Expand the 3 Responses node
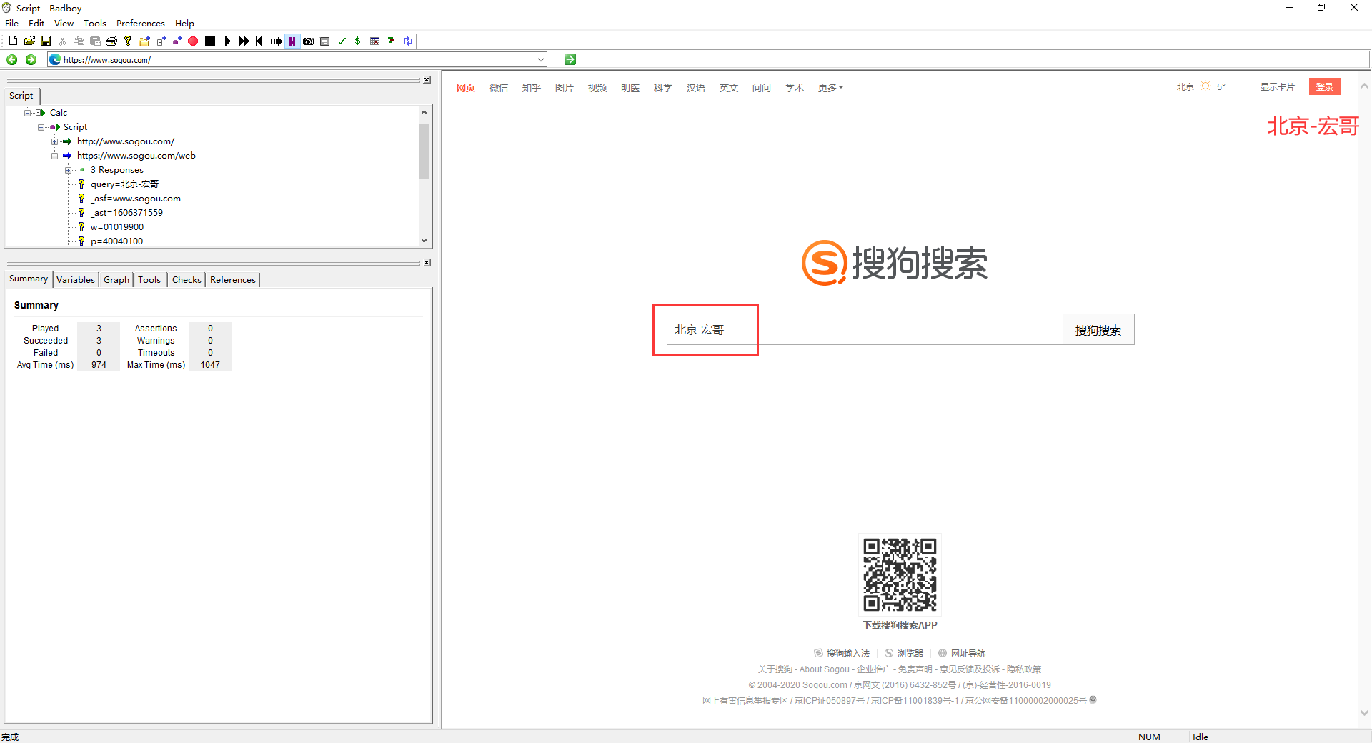This screenshot has height=743, width=1372. [68, 170]
